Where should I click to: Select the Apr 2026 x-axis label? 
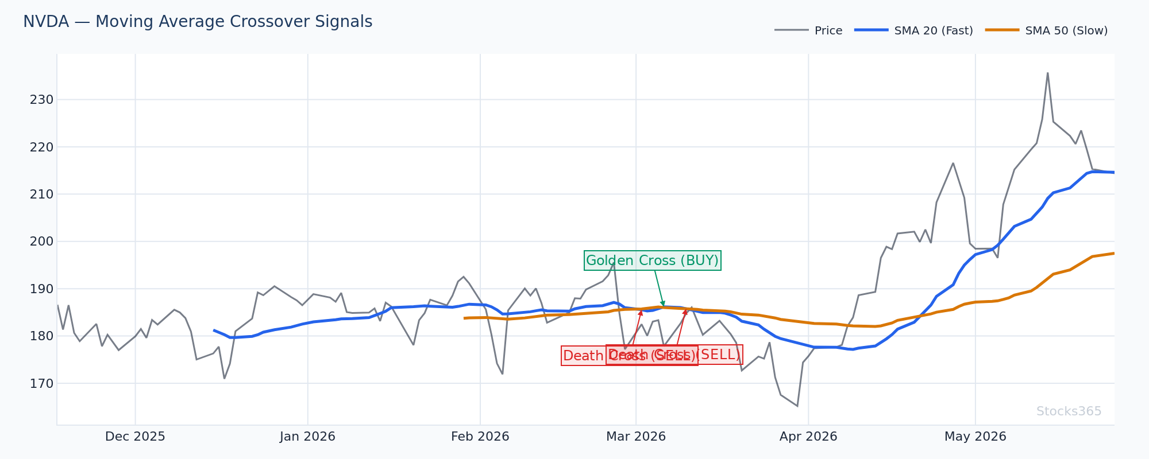click(x=808, y=437)
